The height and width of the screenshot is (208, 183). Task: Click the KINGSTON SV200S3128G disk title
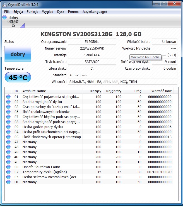coord(91,34)
